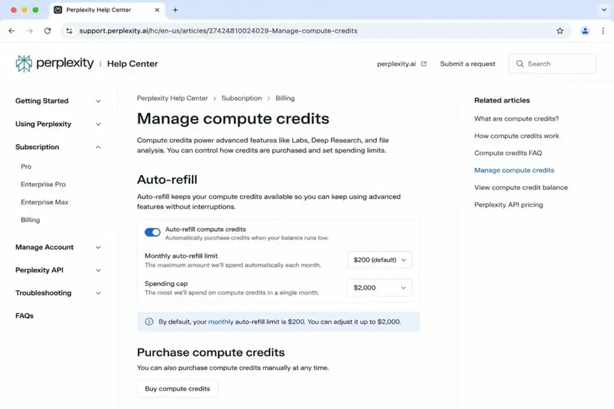Click into the Search input field
The width and height of the screenshot is (614, 409).
coord(552,63)
